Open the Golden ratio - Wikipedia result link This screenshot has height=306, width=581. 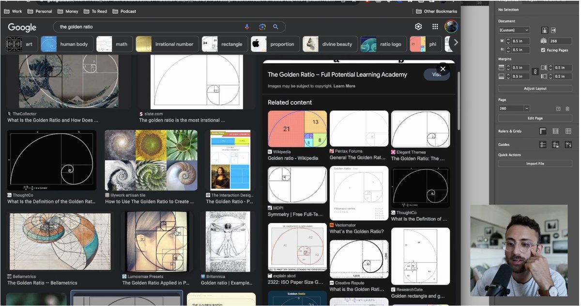pos(293,158)
